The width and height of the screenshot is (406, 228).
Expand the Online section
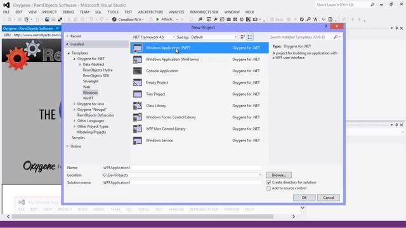(x=67, y=146)
